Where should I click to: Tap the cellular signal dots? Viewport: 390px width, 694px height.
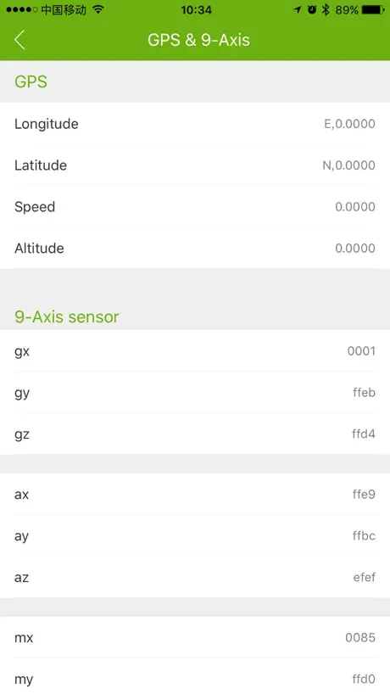pos(22,9)
